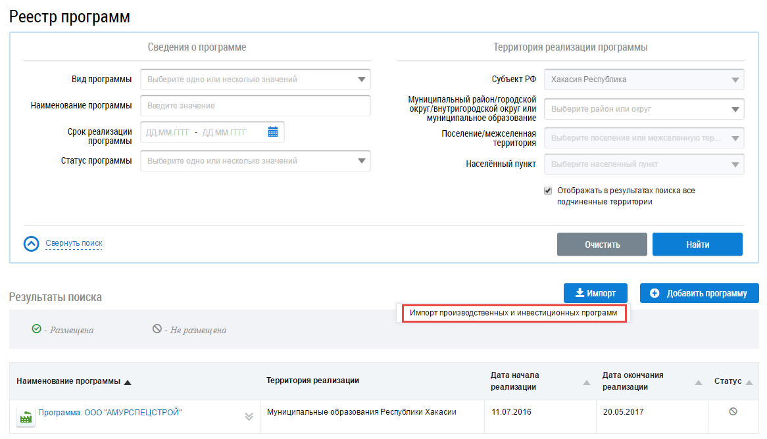767x439 pixels.
Task: Sort by end date column arrow
Action: [x=698, y=382]
